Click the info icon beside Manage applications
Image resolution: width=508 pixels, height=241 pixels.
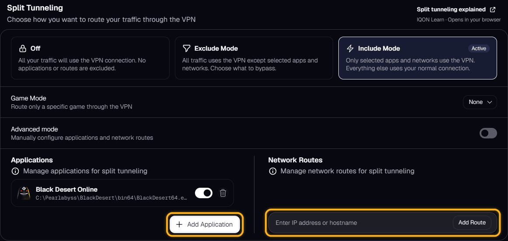click(x=14, y=171)
